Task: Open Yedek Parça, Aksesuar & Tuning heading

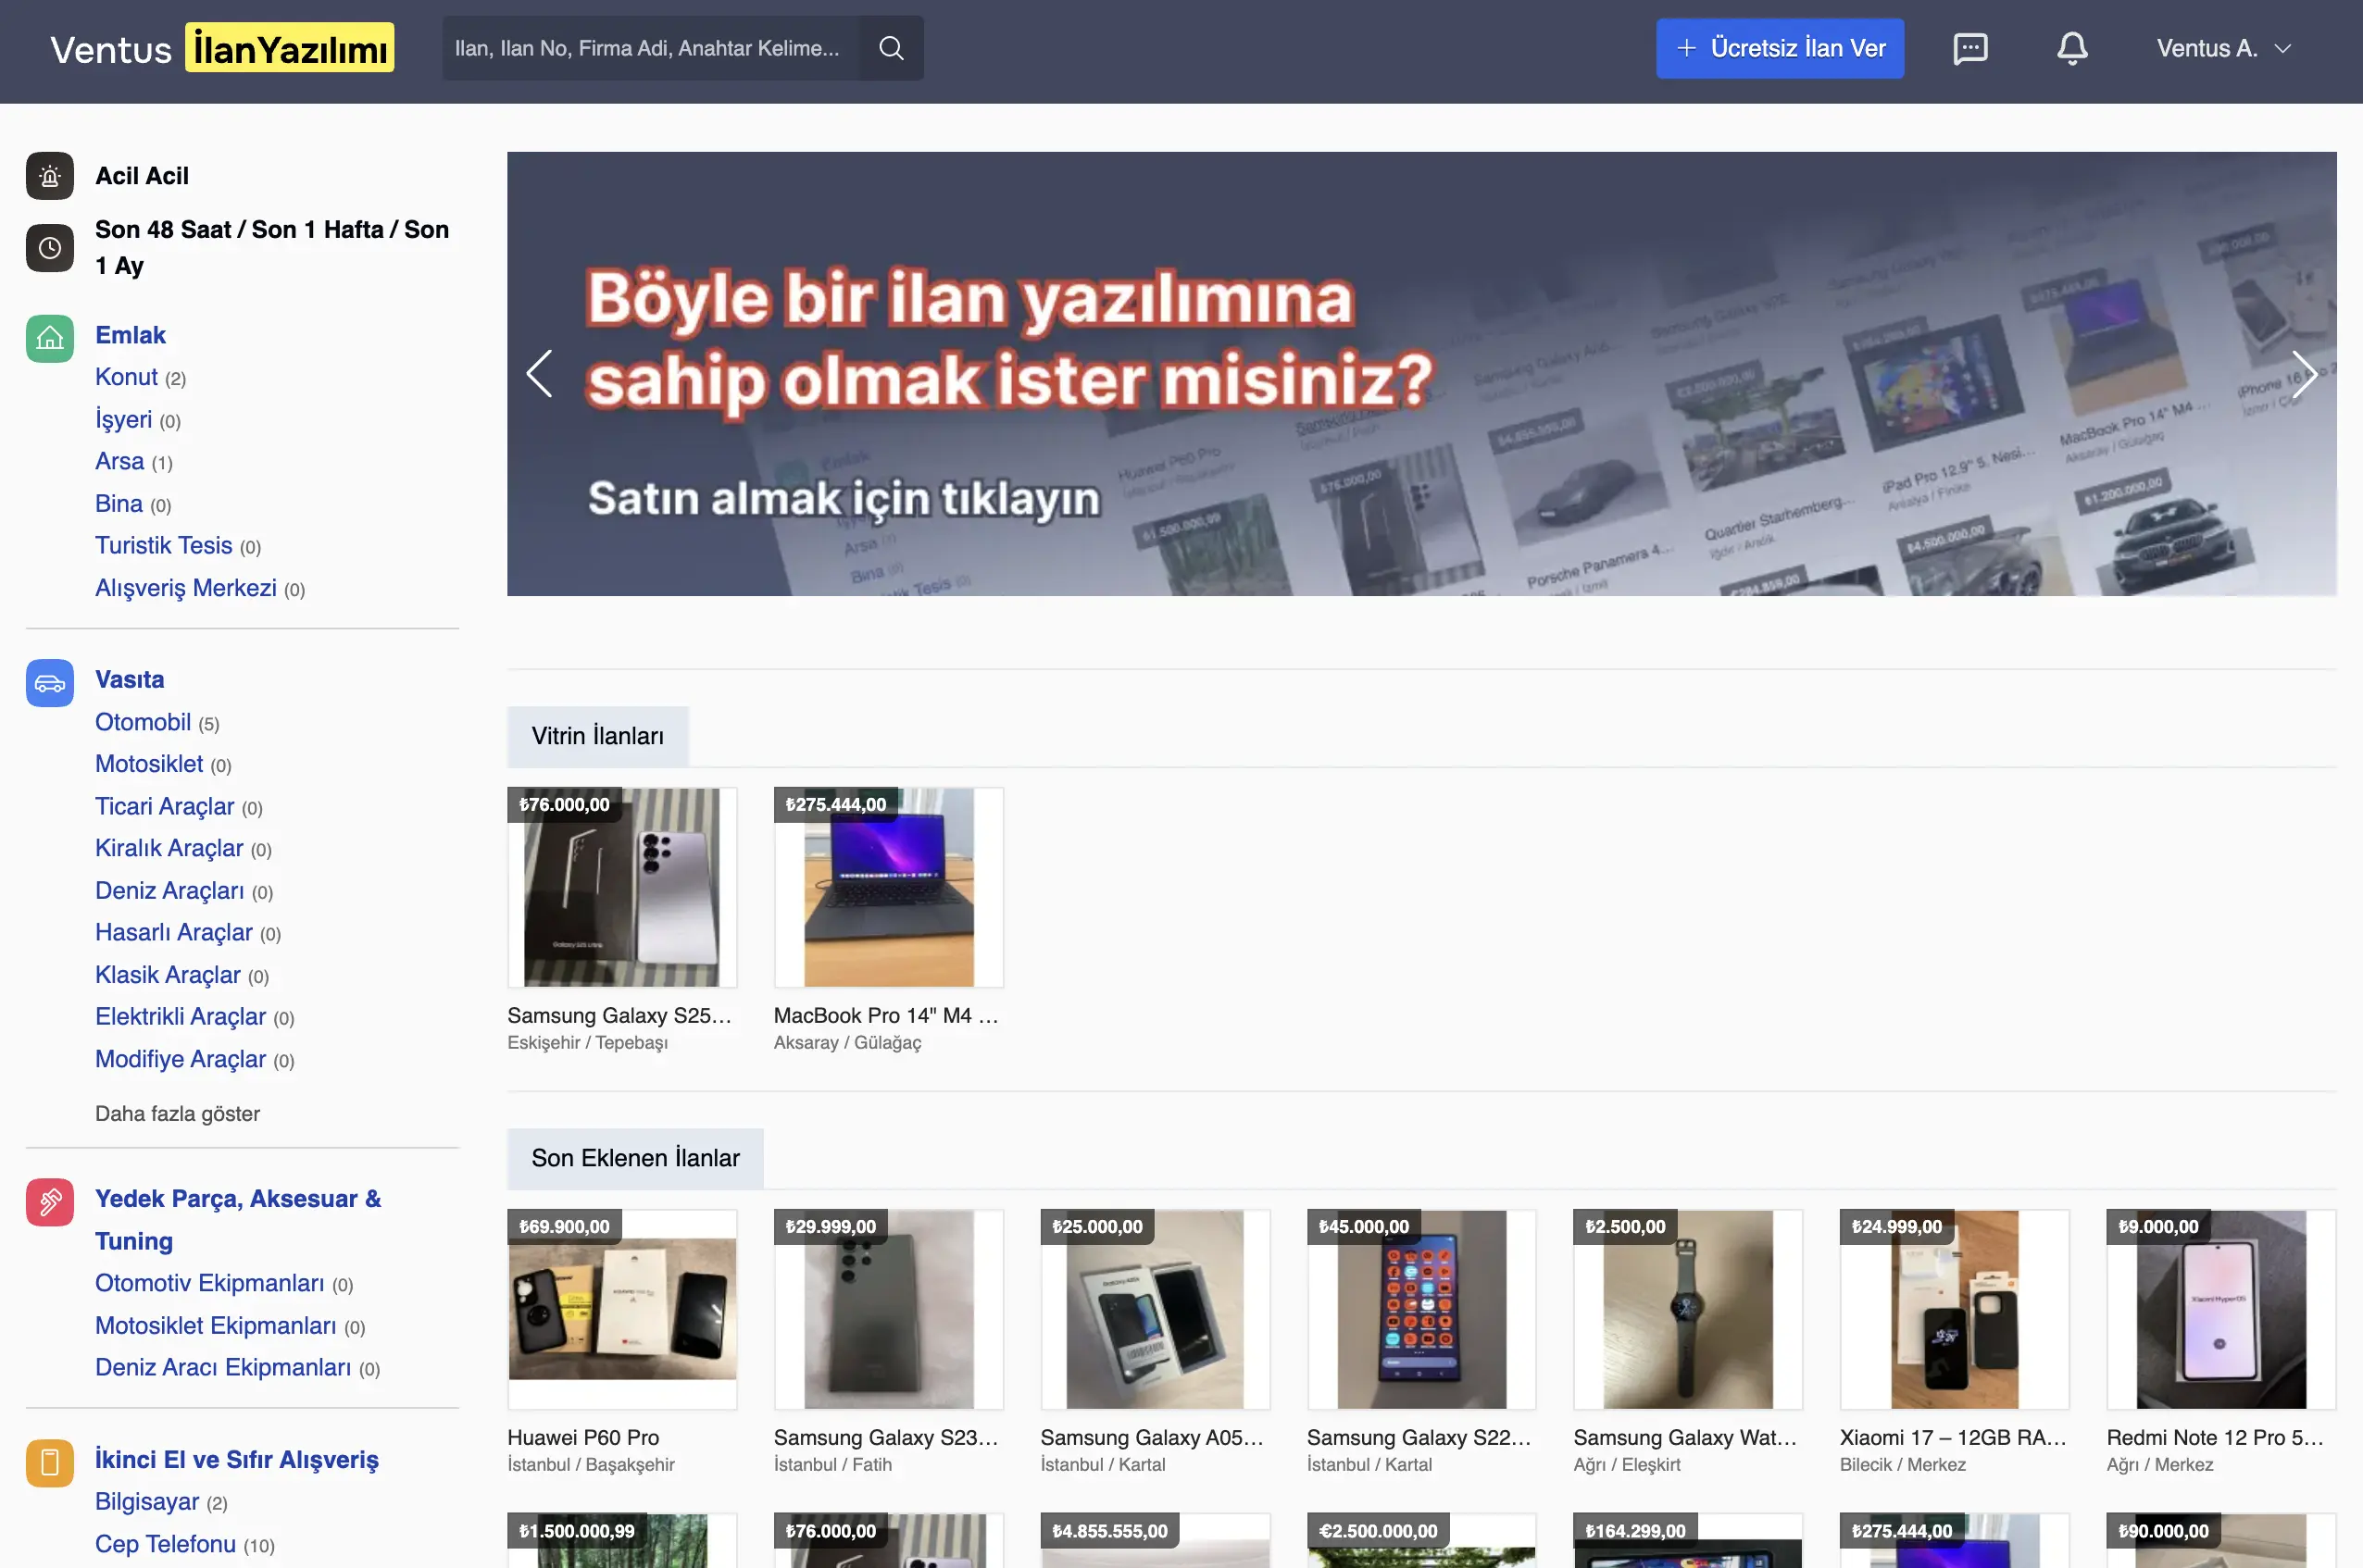Action: [238, 1220]
